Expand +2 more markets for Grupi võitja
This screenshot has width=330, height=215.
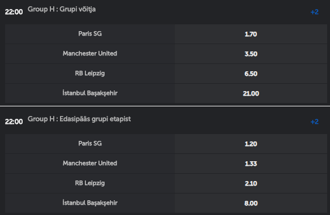314,12
